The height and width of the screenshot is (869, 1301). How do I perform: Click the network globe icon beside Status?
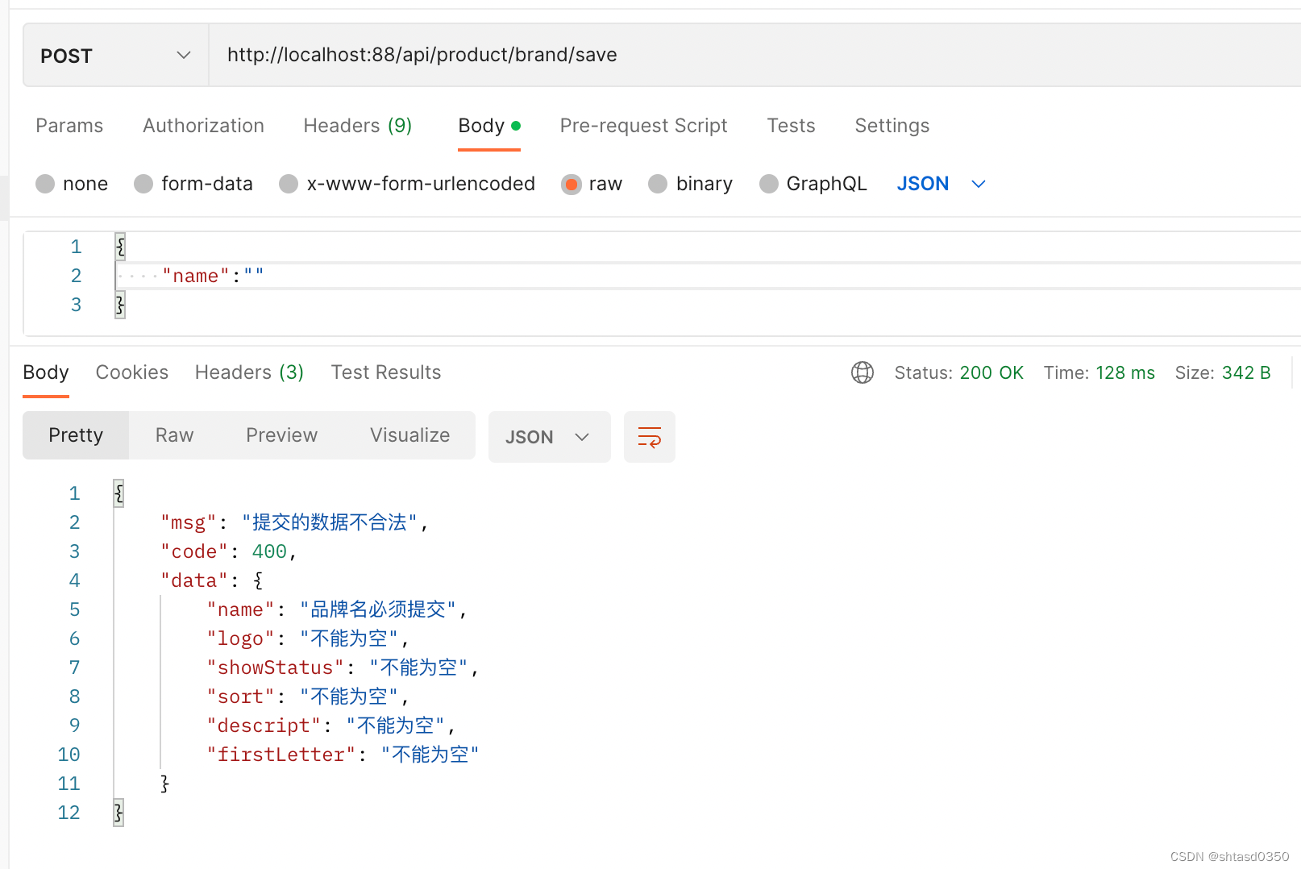pyautogui.click(x=862, y=372)
